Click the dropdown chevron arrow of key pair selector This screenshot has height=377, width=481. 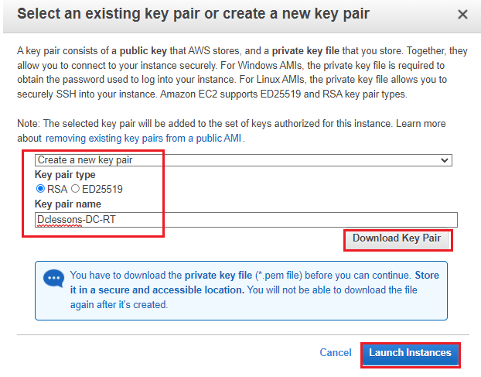pyautogui.click(x=445, y=160)
